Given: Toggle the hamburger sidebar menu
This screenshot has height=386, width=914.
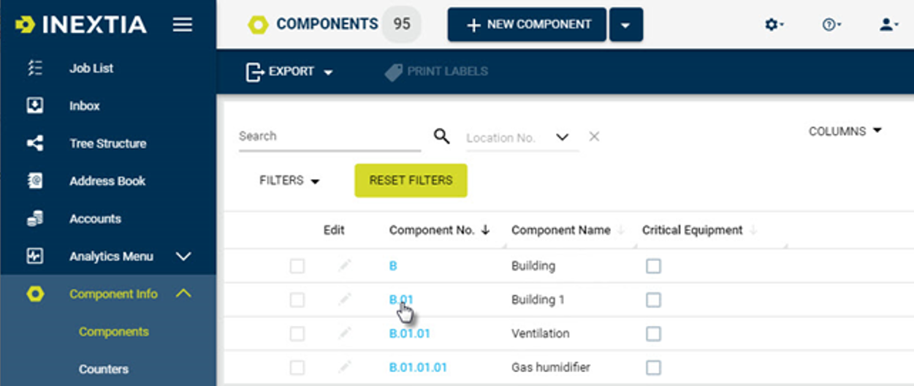Looking at the screenshot, I should [183, 24].
